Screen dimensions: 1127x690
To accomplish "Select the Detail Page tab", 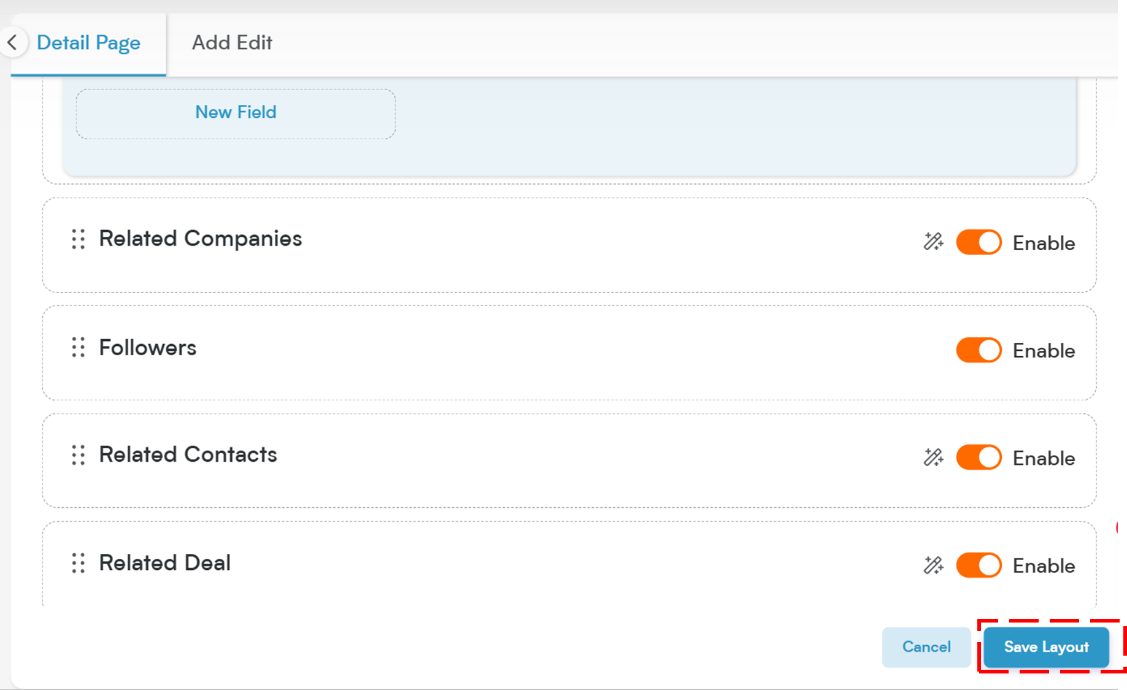I will tap(88, 43).
